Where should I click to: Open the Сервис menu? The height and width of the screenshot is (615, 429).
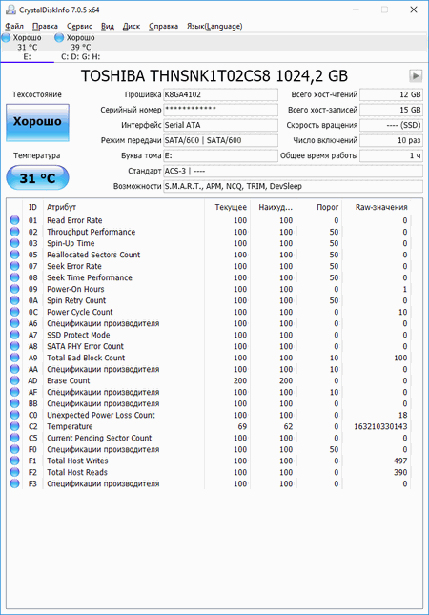pos(79,27)
